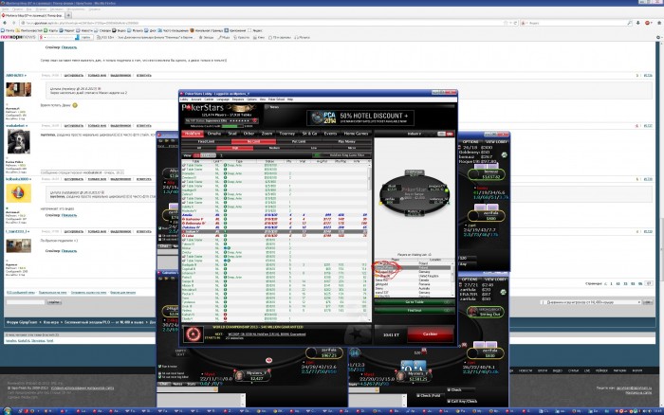Sort table list by Type column
664x415 pixels.
(239, 161)
